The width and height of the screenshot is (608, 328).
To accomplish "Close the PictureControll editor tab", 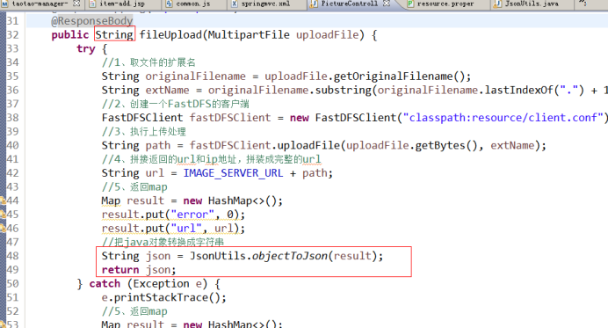I will 387,4.
